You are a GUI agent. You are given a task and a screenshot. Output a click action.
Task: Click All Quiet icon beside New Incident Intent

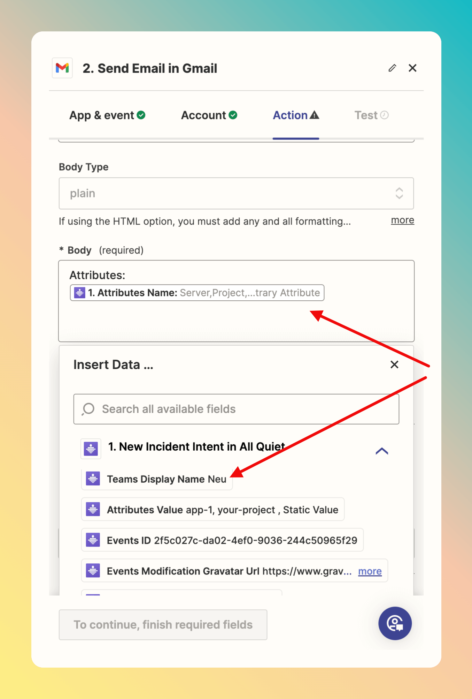(91, 449)
